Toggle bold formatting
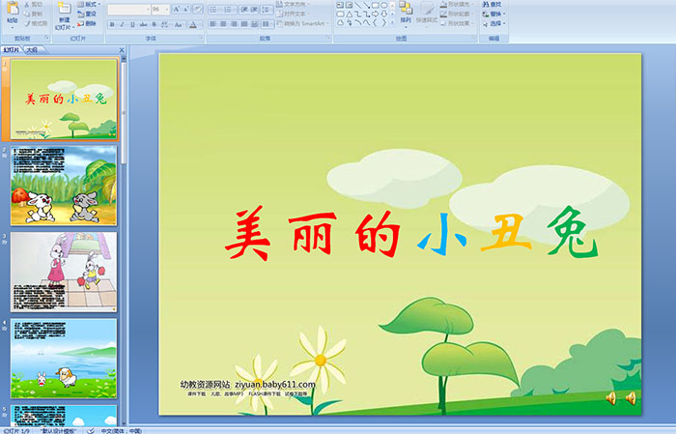The image size is (676, 434). (x=111, y=24)
